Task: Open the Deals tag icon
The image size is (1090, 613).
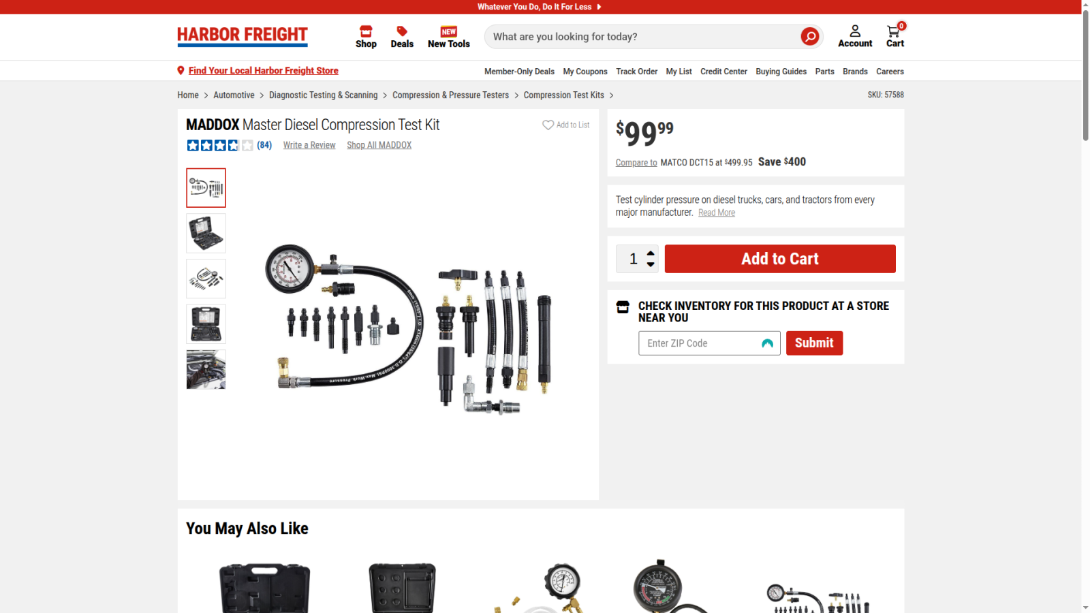Action: (402, 31)
